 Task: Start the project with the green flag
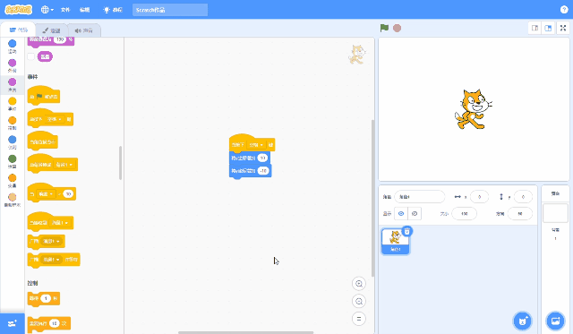tap(384, 28)
